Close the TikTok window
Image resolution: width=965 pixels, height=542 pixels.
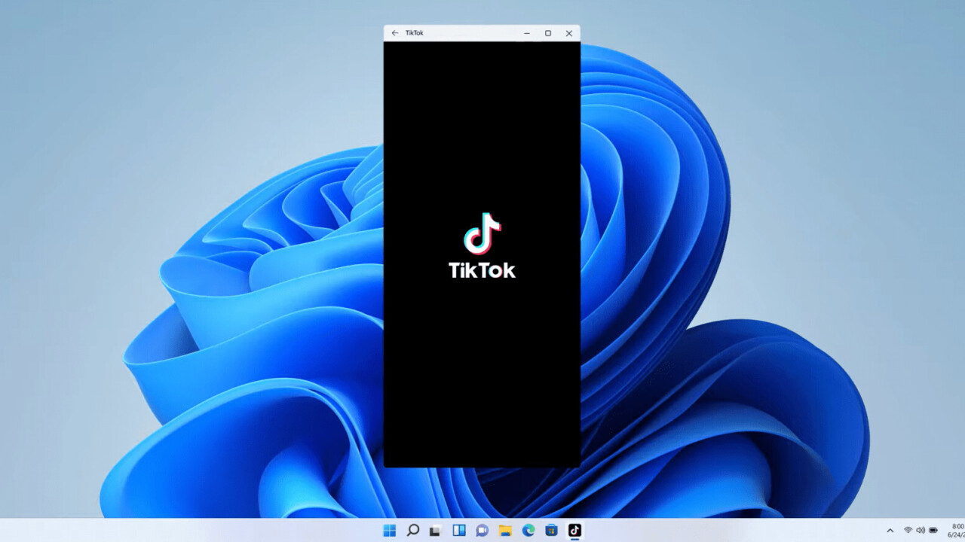[569, 33]
